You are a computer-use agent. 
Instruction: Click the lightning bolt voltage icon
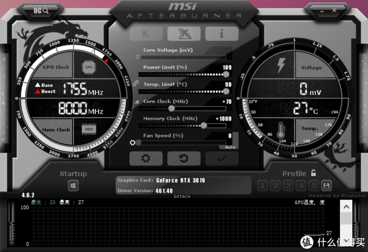pyautogui.click(x=281, y=66)
